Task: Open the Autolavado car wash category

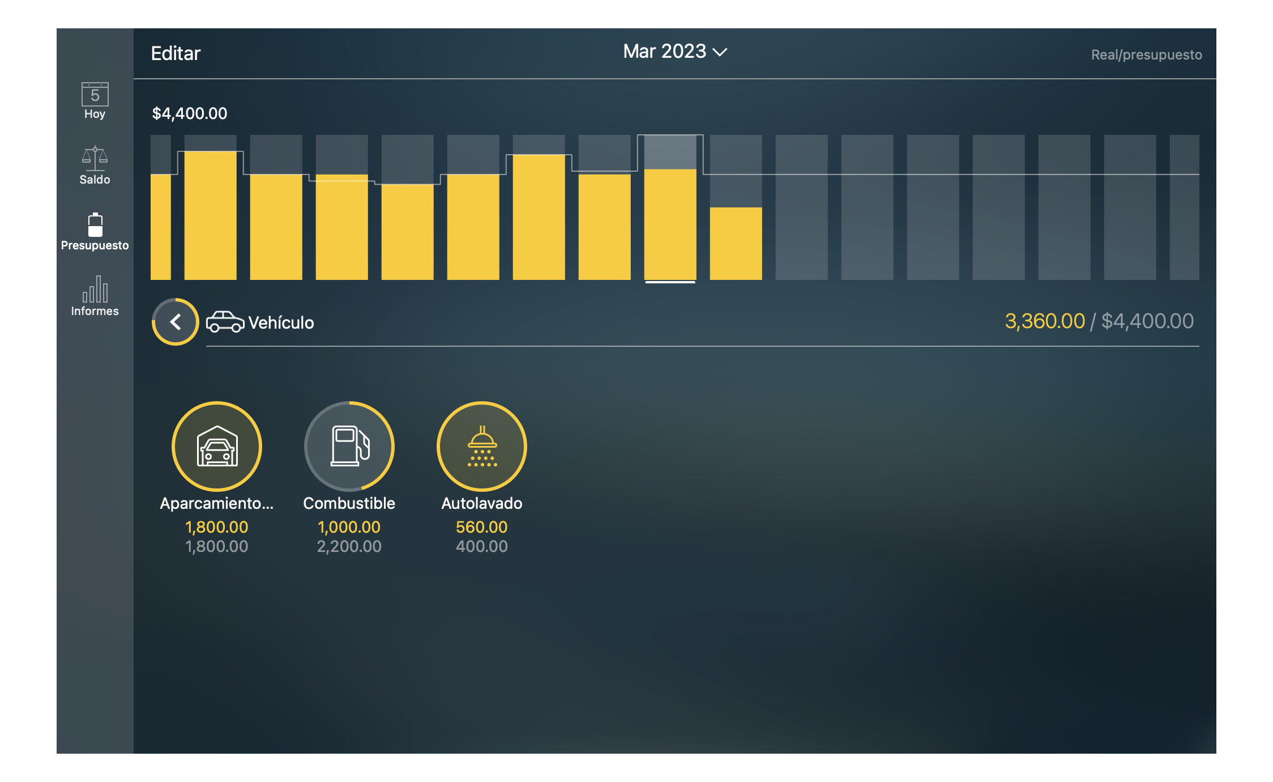Action: (x=481, y=446)
